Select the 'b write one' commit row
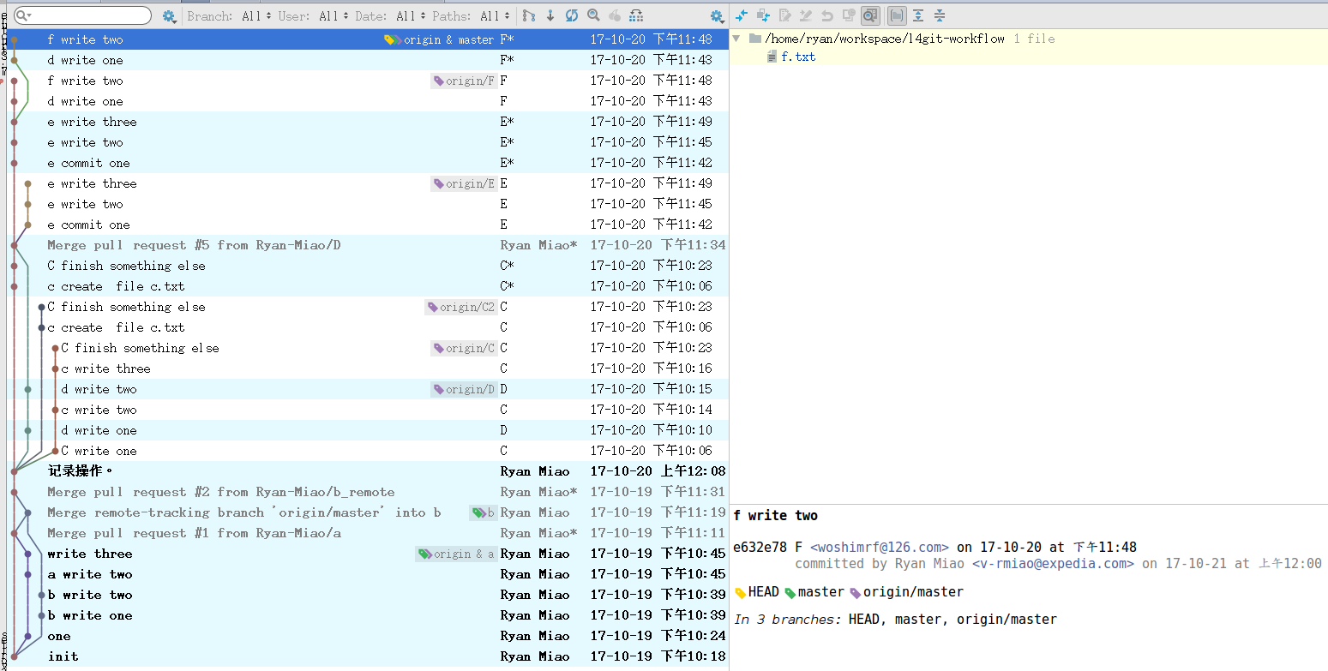The width and height of the screenshot is (1328, 671). [x=368, y=615]
